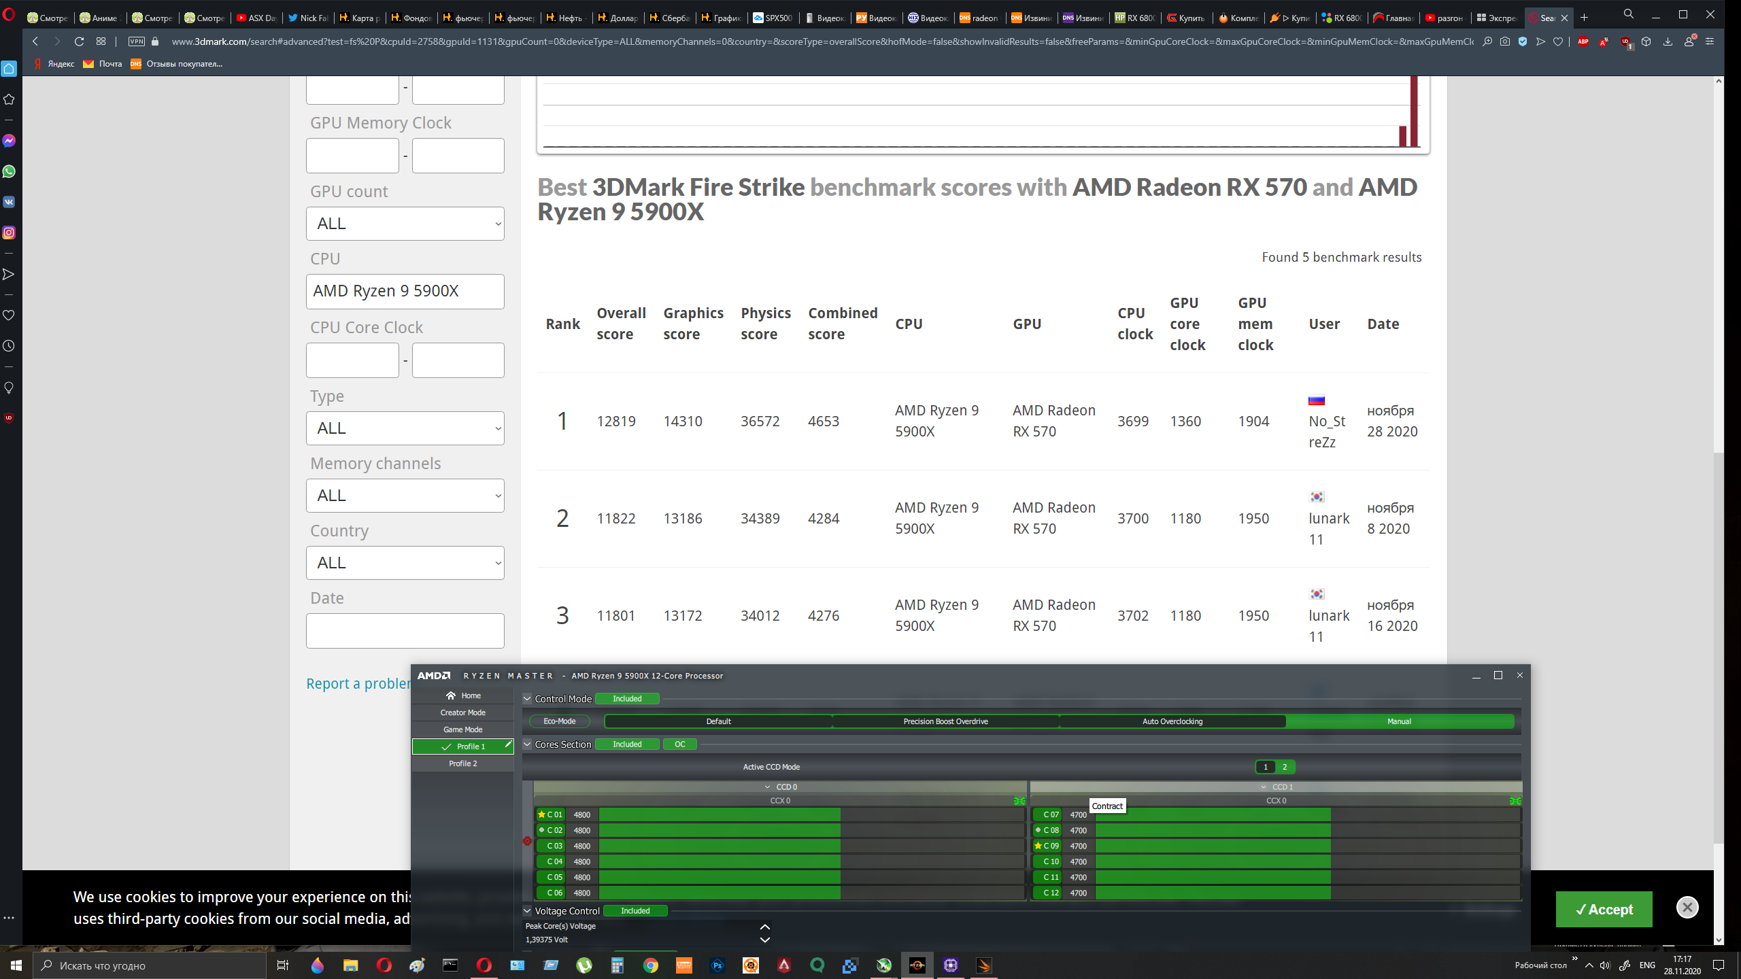
Task: Click the CPU name input field
Action: click(405, 292)
